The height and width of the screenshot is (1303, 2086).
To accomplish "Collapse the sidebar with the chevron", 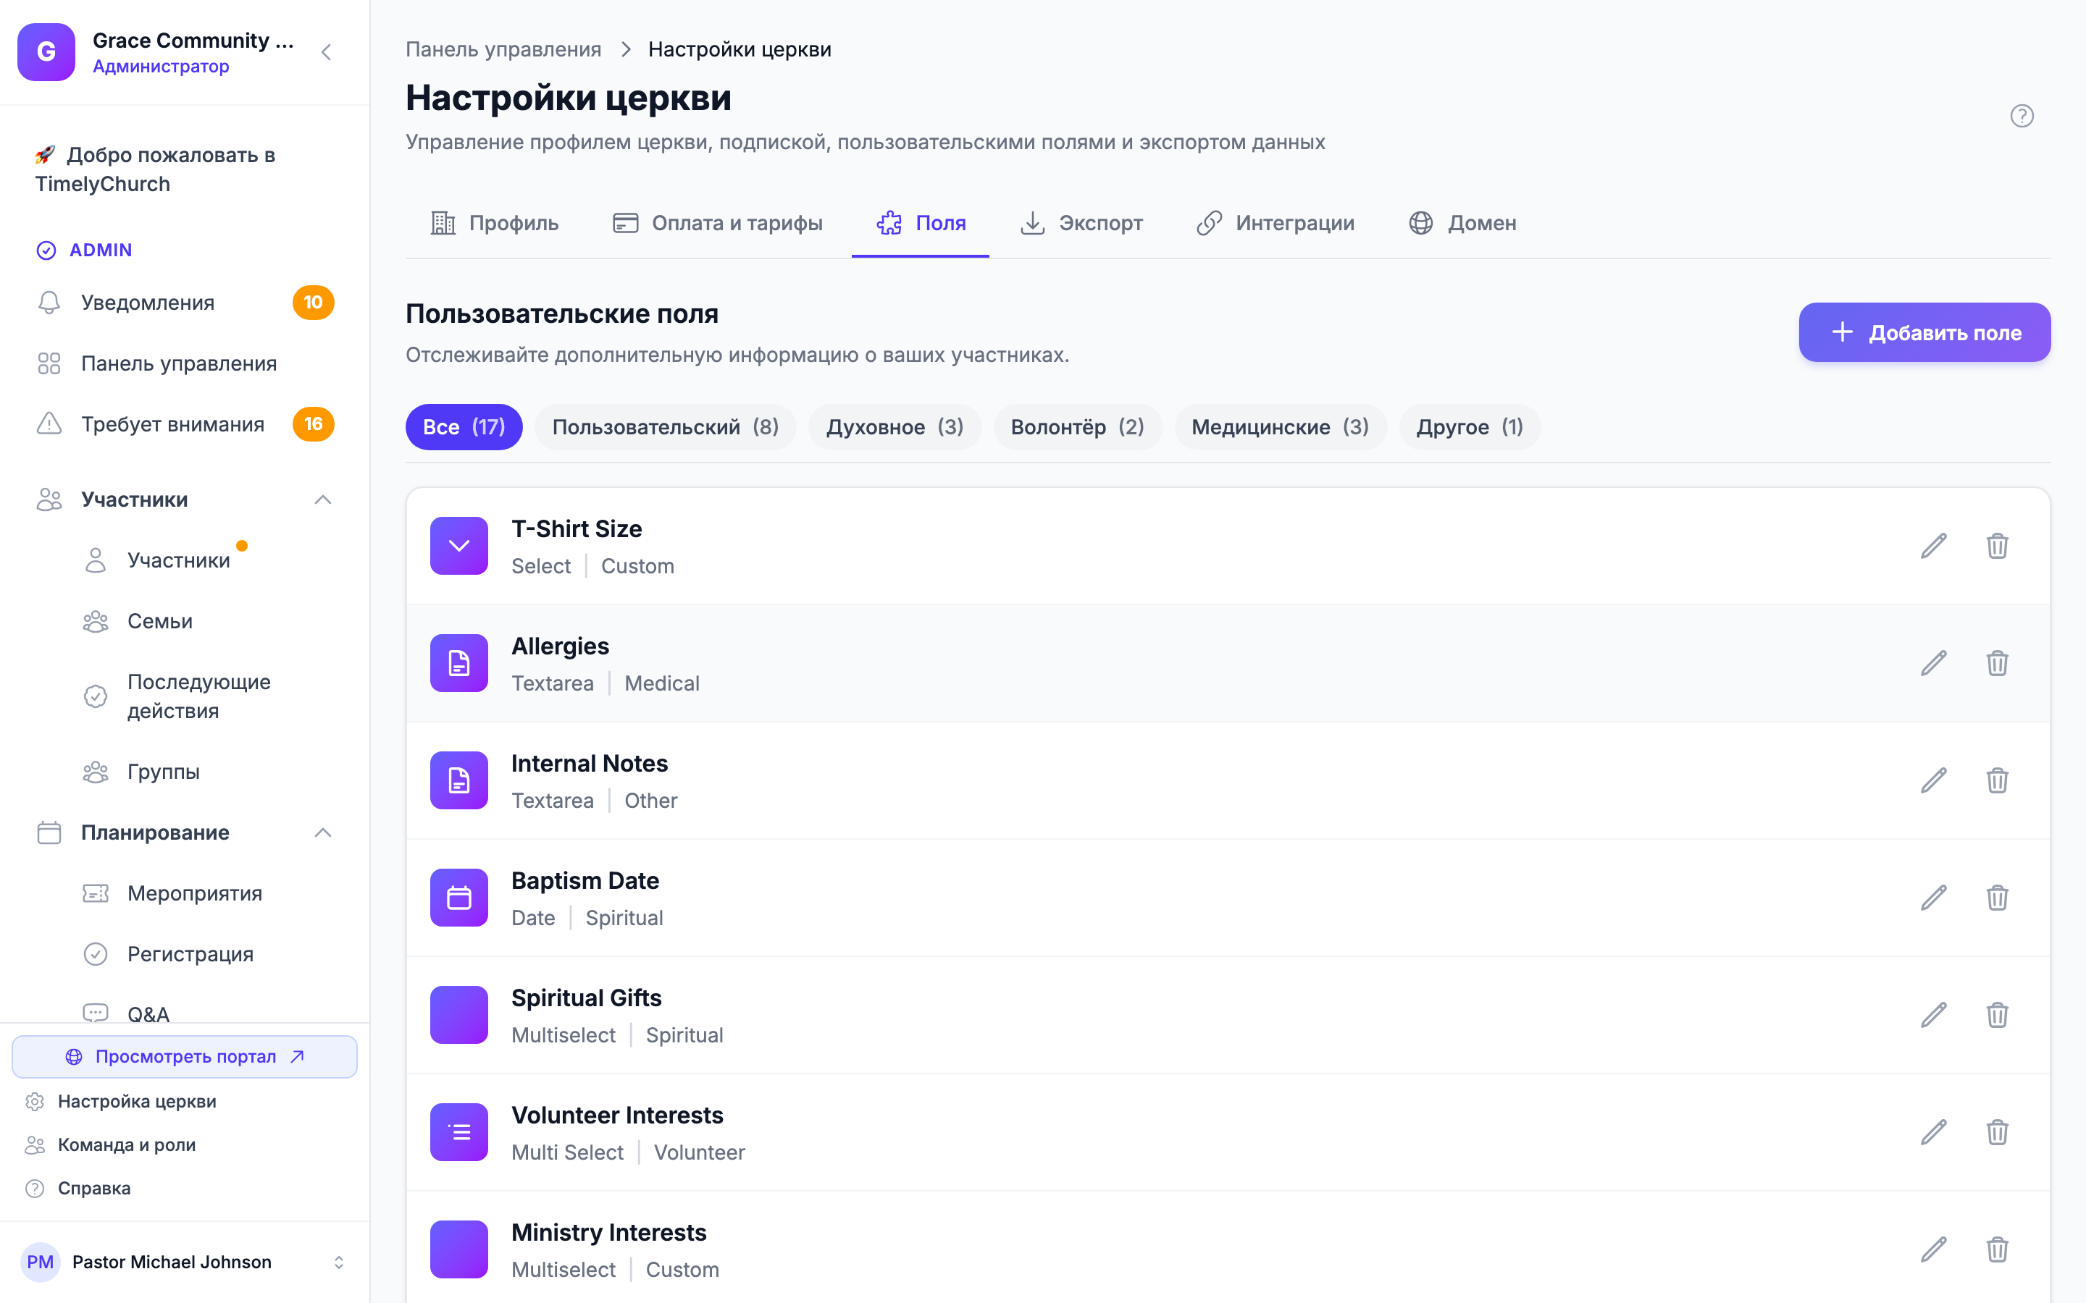I will 326,51.
